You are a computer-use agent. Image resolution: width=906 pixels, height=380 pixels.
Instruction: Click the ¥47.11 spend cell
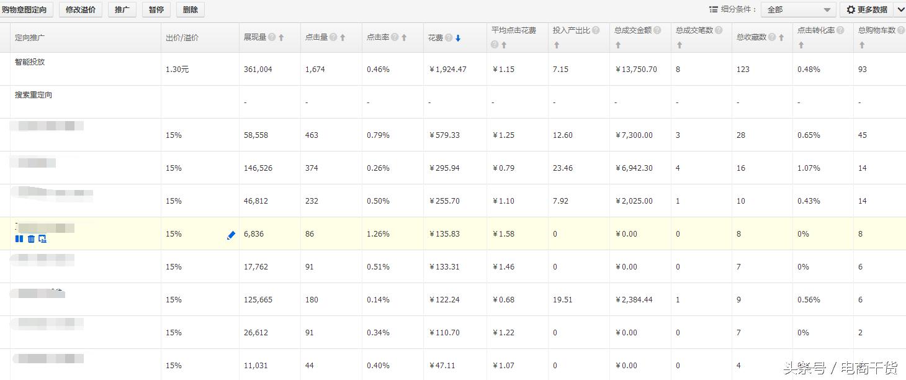[442, 366]
